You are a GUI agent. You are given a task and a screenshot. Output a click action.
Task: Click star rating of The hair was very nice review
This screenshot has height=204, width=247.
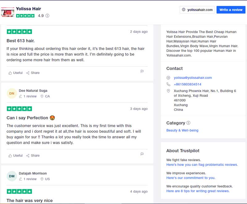(19, 192)
